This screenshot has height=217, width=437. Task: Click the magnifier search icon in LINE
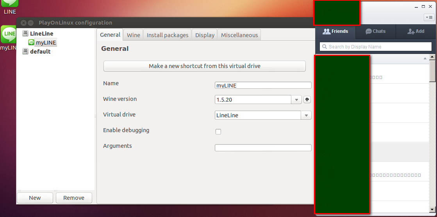325,47
